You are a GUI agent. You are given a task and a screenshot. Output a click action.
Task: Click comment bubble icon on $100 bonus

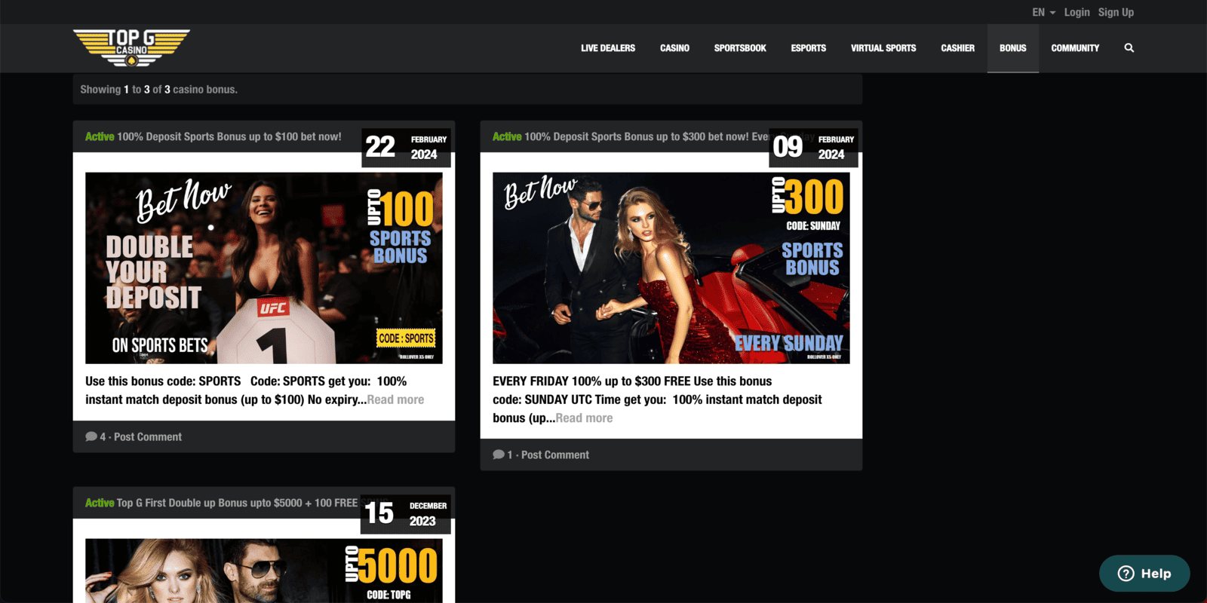(91, 436)
